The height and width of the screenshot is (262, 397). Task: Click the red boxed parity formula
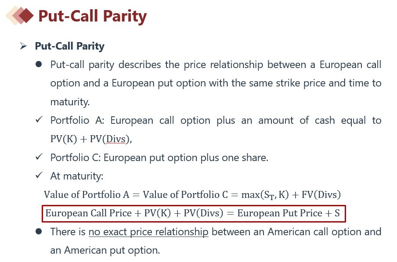point(194,214)
